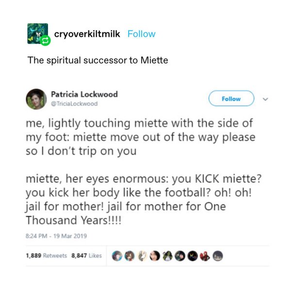
Task: Click the first liker avatar in row
Action: click(x=117, y=256)
